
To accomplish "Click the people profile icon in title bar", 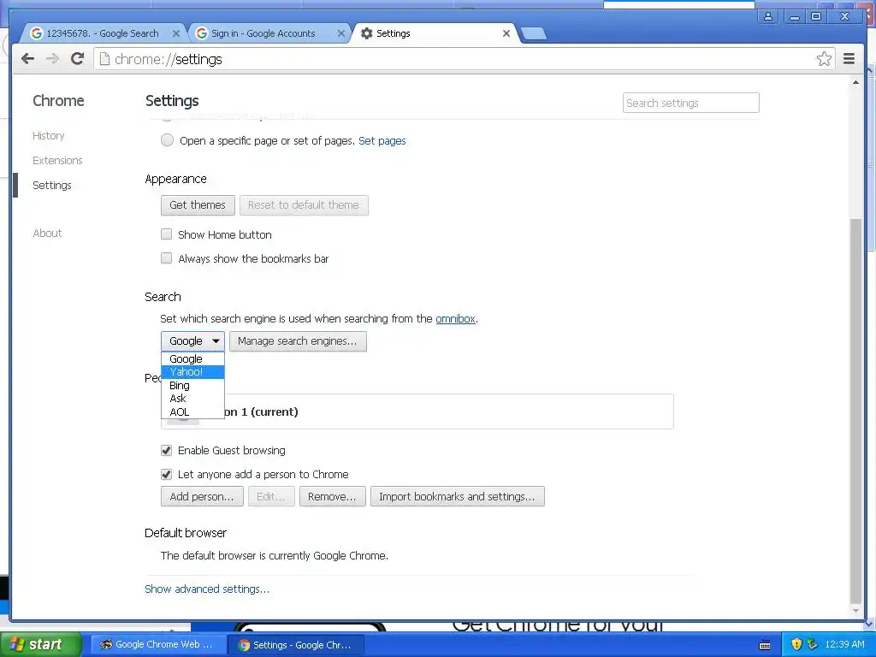I will click(768, 16).
